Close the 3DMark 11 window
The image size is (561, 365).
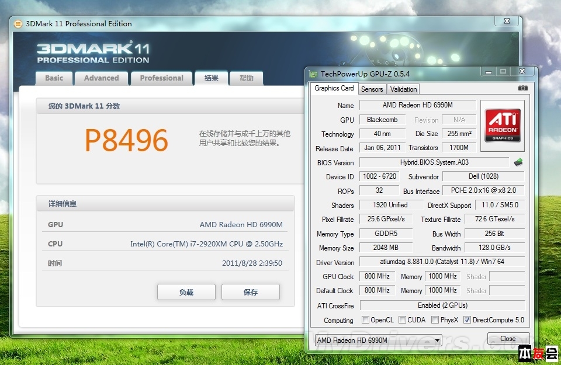pyautogui.click(x=506, y=22)
